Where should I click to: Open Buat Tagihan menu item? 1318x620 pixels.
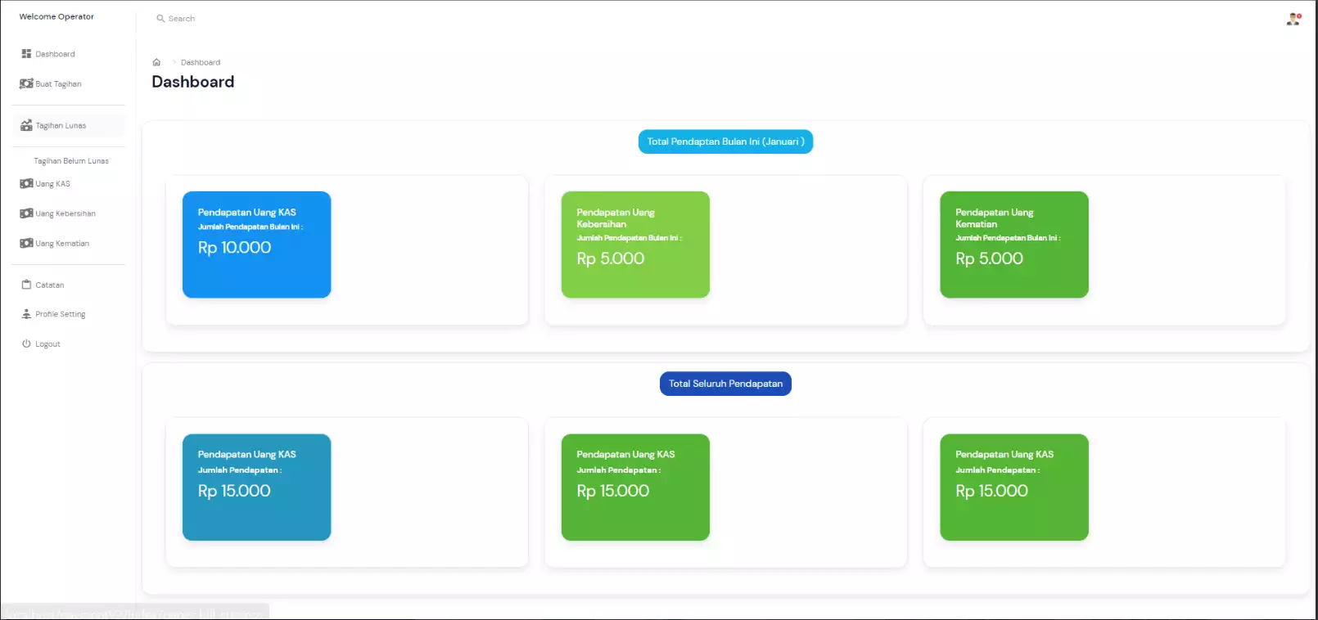pos(58,84)
